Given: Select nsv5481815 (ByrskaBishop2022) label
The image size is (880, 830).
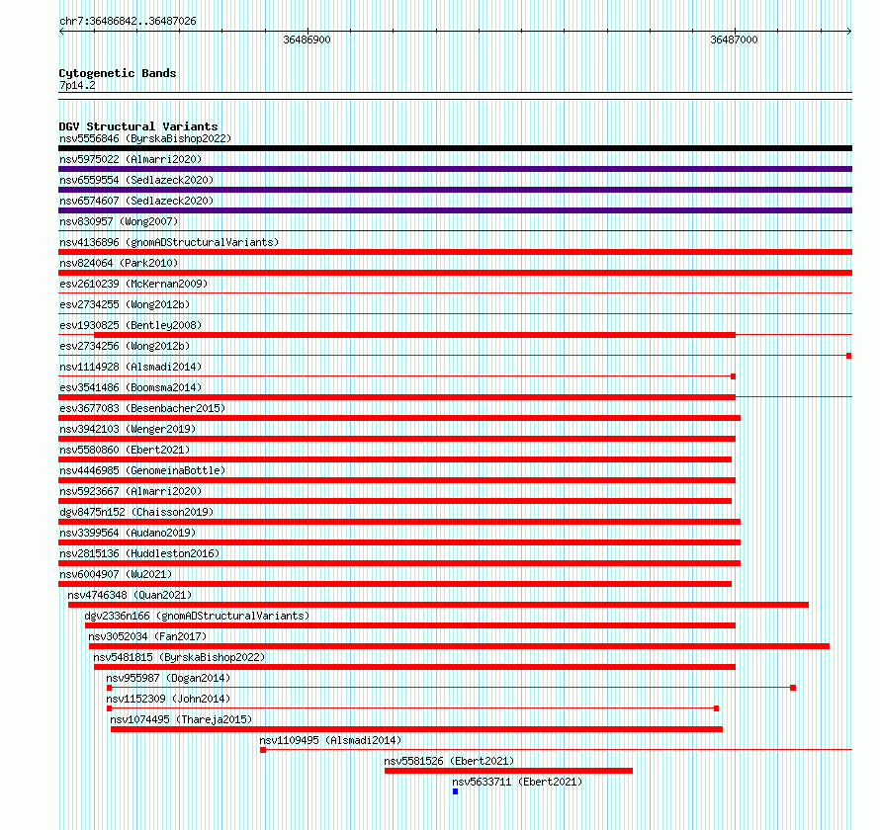Looking at the screenshot, I should click(x=179, y=657).
